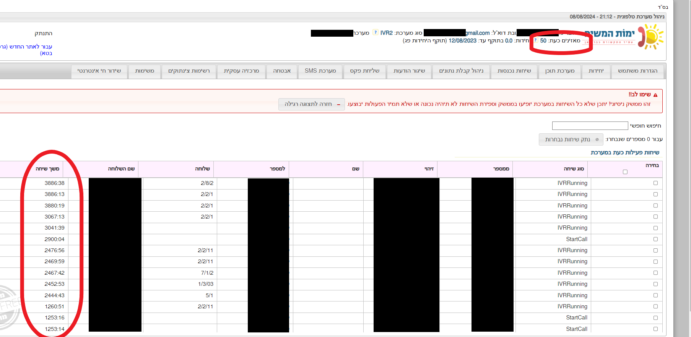691x337 pixels.
Task: Click the נתק שיחות נבחרות button
Action: [x=571, y=139]
